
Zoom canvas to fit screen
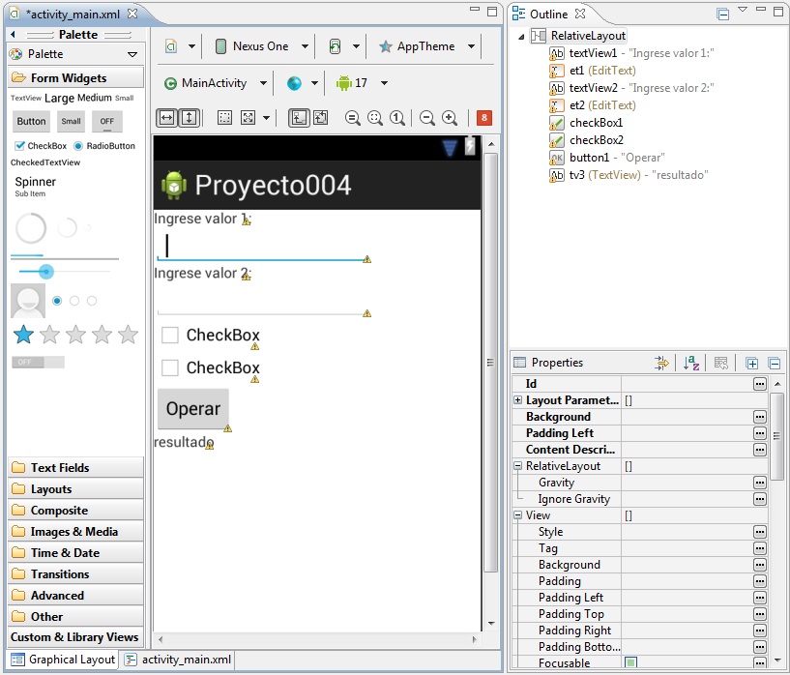pos(374,118)
